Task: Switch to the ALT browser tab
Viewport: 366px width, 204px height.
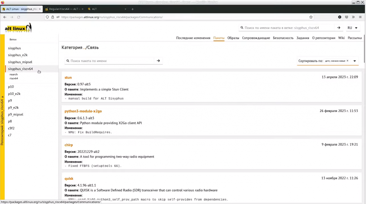Action: (107, 9)
